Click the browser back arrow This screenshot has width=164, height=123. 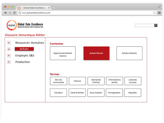coord(5,13)
